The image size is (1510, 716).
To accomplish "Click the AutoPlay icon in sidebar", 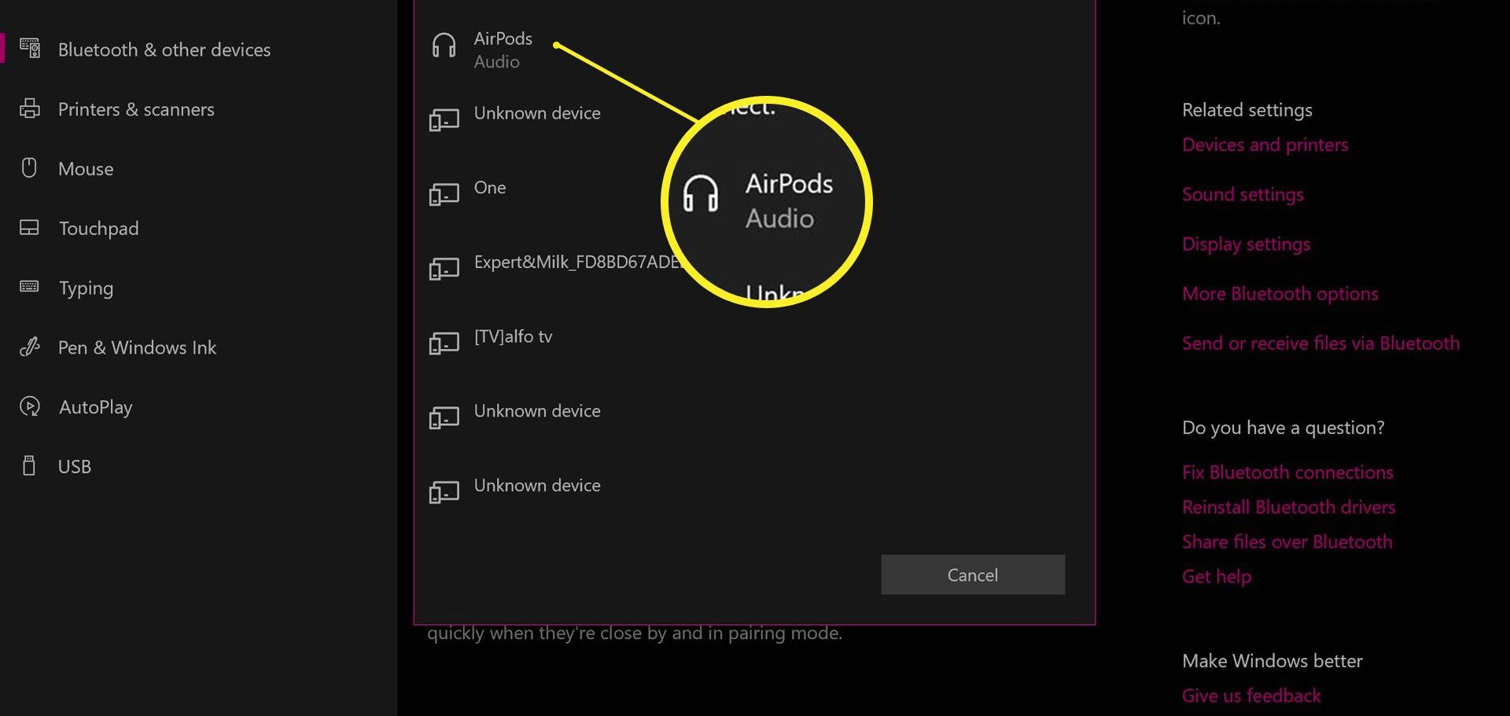I will click(30, 406).
